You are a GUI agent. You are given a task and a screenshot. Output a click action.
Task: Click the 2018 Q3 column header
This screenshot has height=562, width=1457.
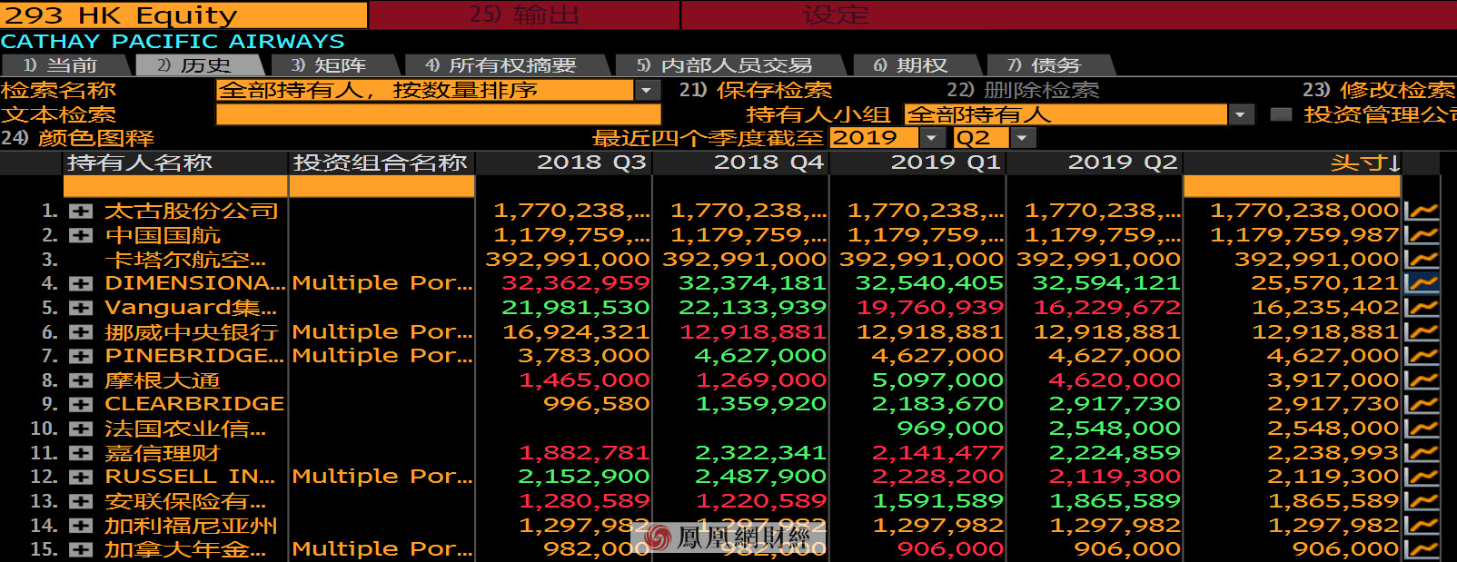pos(563,163)
